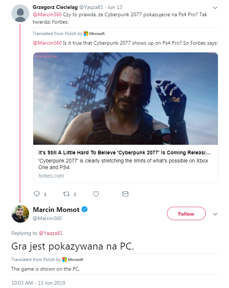Open the forbes.com link

pyautogui.click(x=51, y=176)
